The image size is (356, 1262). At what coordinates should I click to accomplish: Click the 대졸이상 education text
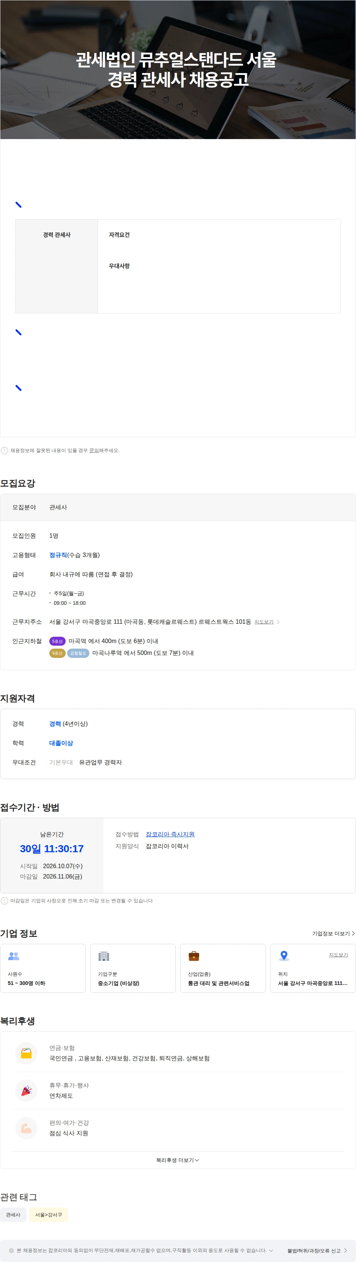[61, 743]
